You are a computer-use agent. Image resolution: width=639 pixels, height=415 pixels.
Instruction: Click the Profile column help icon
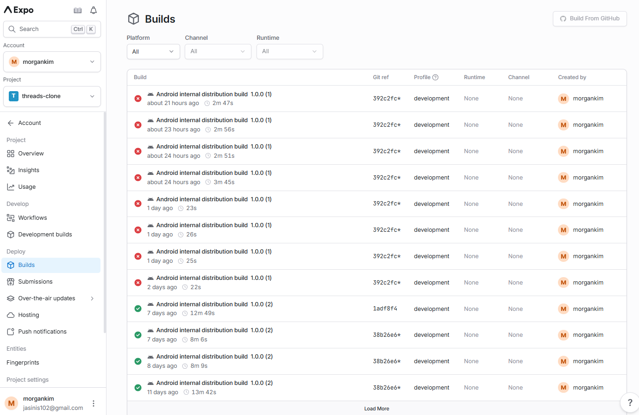click(x=435, y=77)
